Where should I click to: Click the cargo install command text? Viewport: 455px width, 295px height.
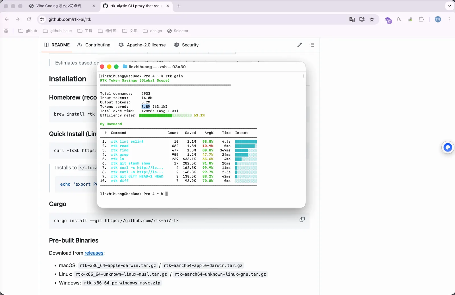coord(116,221)
